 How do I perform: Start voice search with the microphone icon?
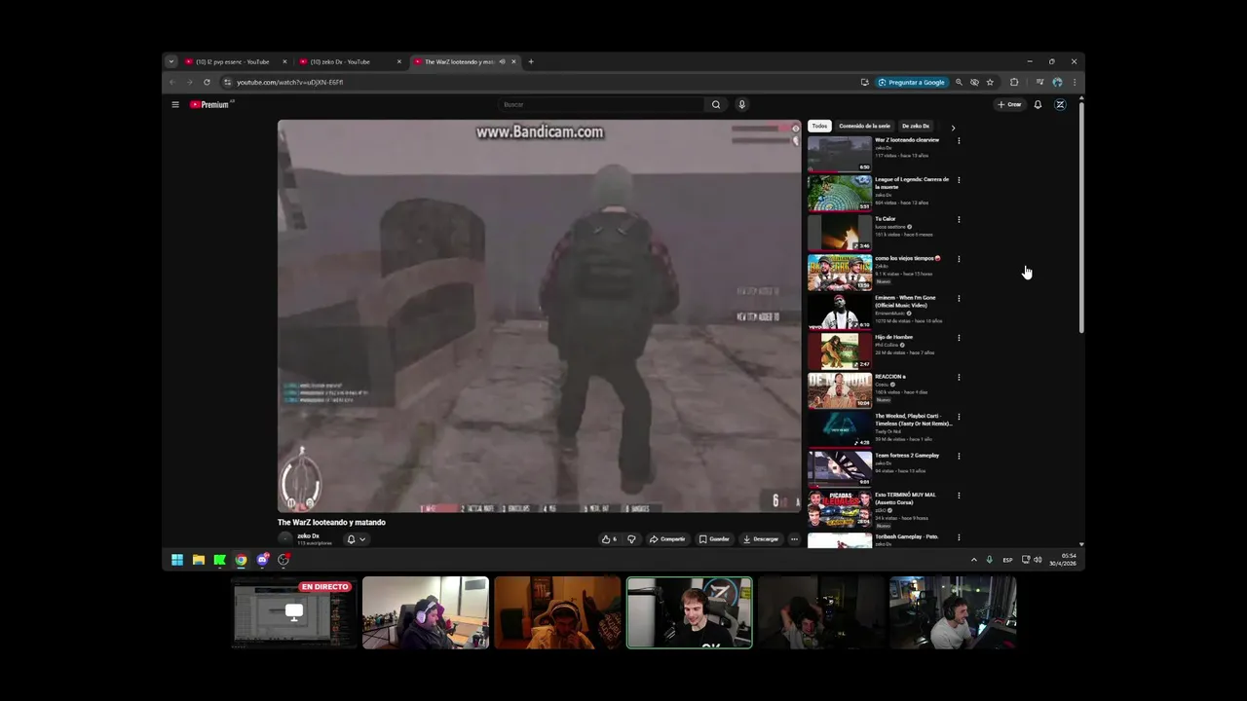click(x=741, y=104)
